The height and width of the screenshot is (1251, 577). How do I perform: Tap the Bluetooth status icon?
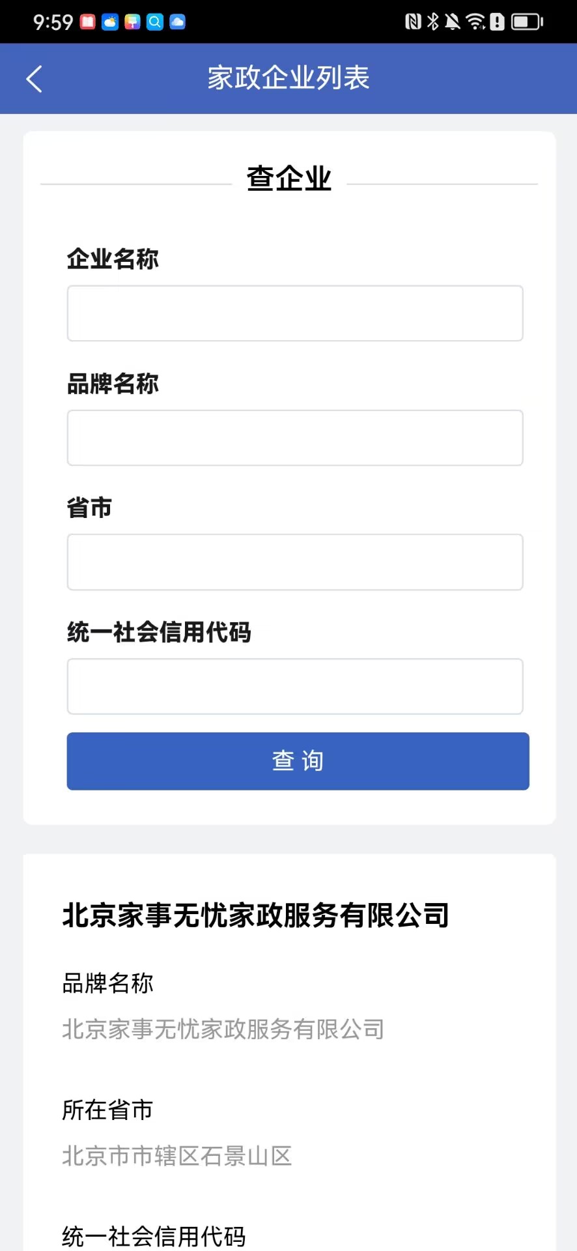[x=432, y=22]
